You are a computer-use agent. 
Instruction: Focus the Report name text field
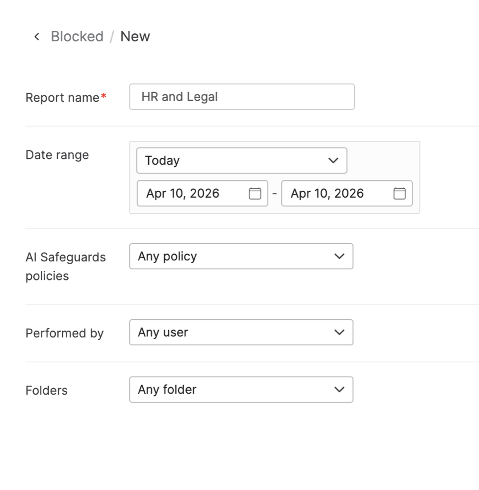click(x=241, y=97)
